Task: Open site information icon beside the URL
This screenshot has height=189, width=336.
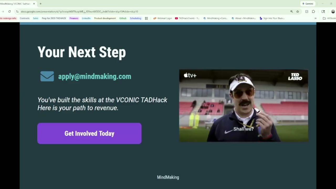Action: click(x=17, y=12)
